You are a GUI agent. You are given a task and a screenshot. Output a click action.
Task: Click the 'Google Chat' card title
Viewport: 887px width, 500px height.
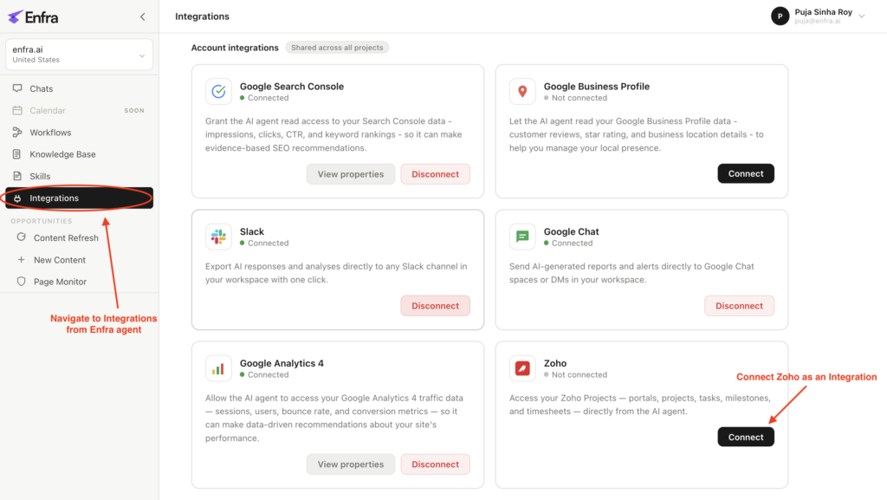(x=571, y=231)
